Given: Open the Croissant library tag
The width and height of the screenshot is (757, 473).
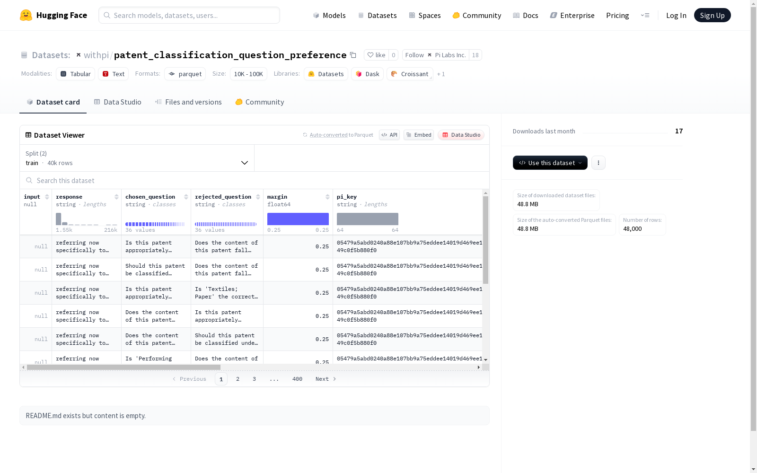Looking at the screenshot, I should [410, 74].
